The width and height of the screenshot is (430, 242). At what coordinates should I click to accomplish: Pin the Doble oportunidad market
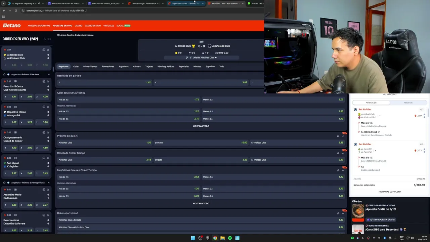click(x=338, y=213)
